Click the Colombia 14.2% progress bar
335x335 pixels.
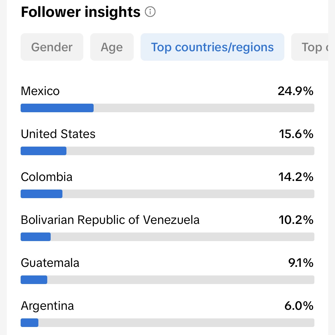pyautogui.click(x=167, y=194)
